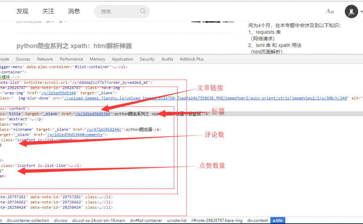Click the user avatar icon

point(351,11)
